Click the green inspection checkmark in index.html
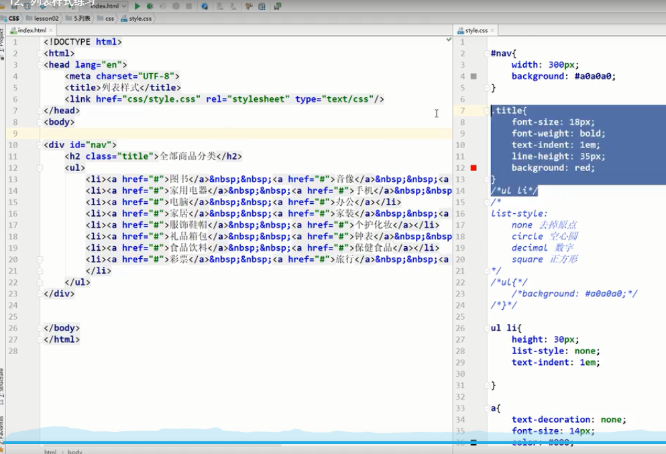Viewport: 666px width, 454px height. 449,40
